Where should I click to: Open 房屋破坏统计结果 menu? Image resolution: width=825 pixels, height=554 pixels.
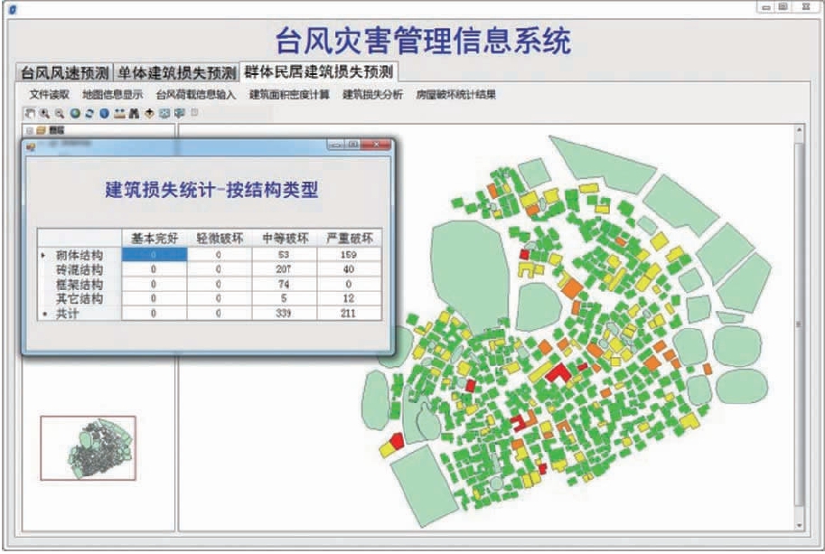455,94
